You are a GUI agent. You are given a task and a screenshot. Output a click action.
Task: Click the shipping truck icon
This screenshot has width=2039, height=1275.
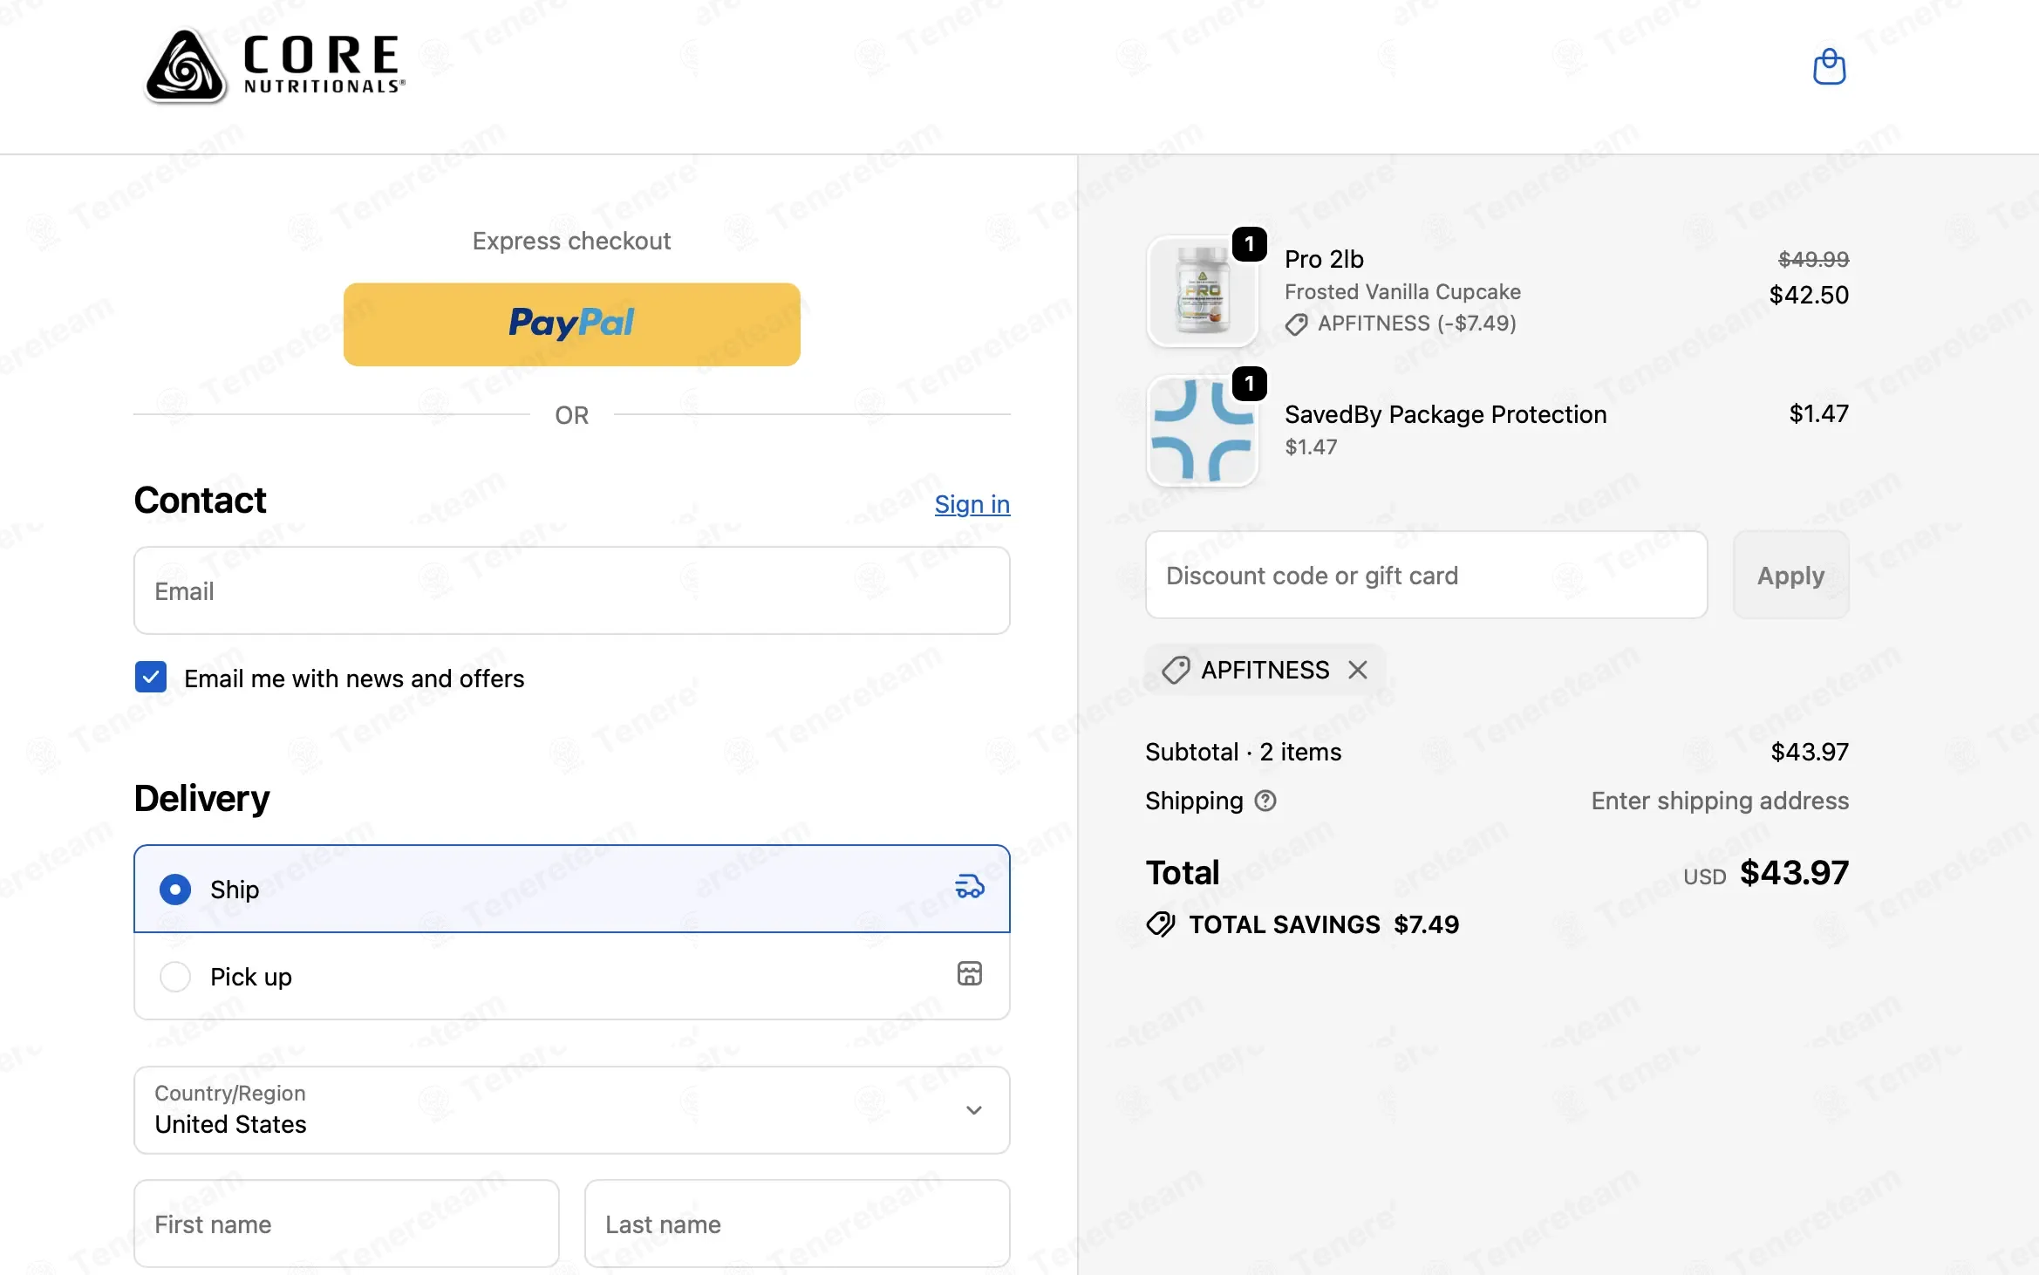point(969,887)
